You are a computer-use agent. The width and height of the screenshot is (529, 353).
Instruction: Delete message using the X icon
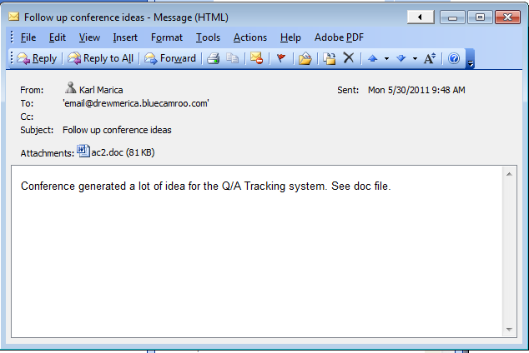click(348, 58)
